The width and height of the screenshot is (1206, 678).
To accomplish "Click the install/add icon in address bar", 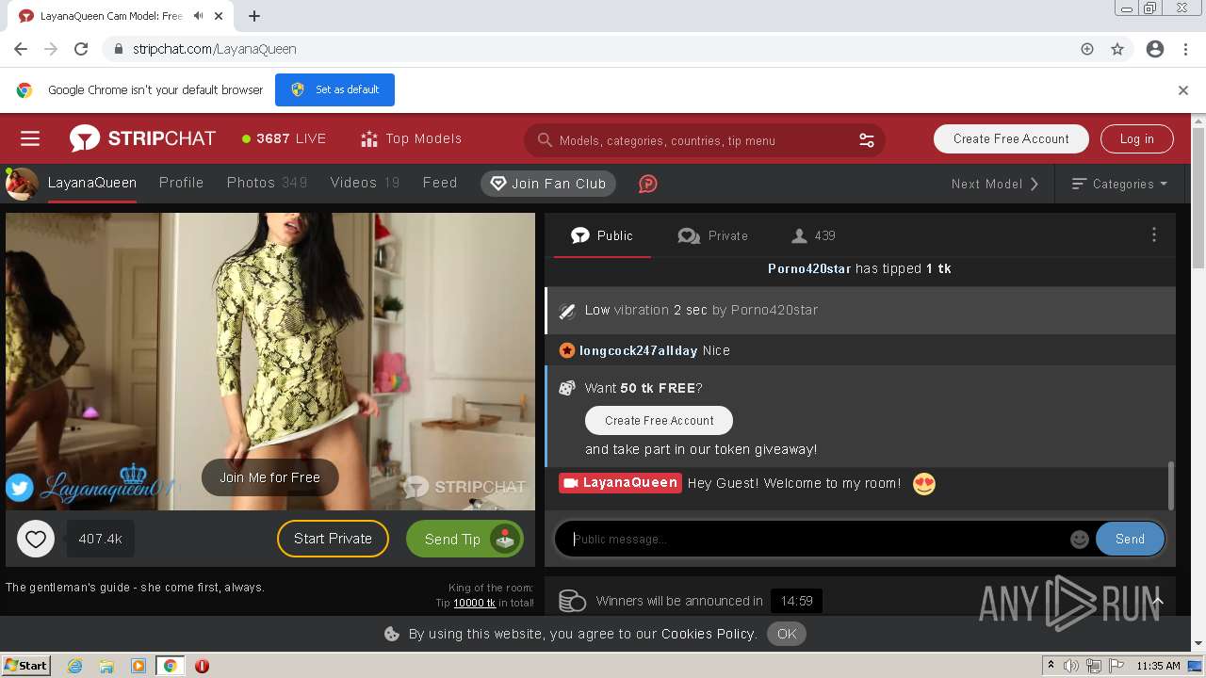I will coord(1087,49).
